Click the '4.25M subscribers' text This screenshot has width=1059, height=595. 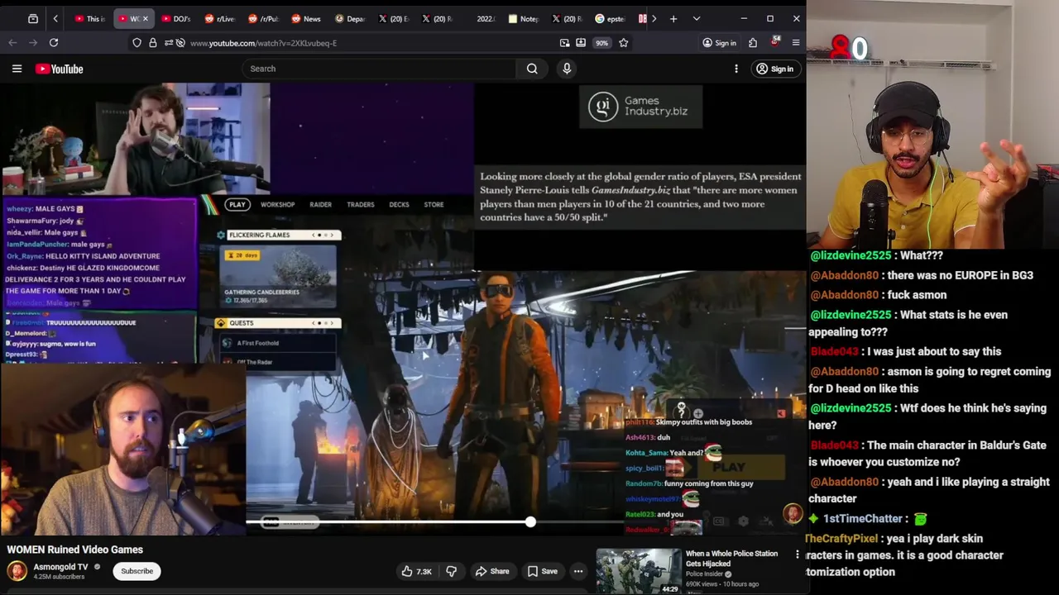coord(59,577)
